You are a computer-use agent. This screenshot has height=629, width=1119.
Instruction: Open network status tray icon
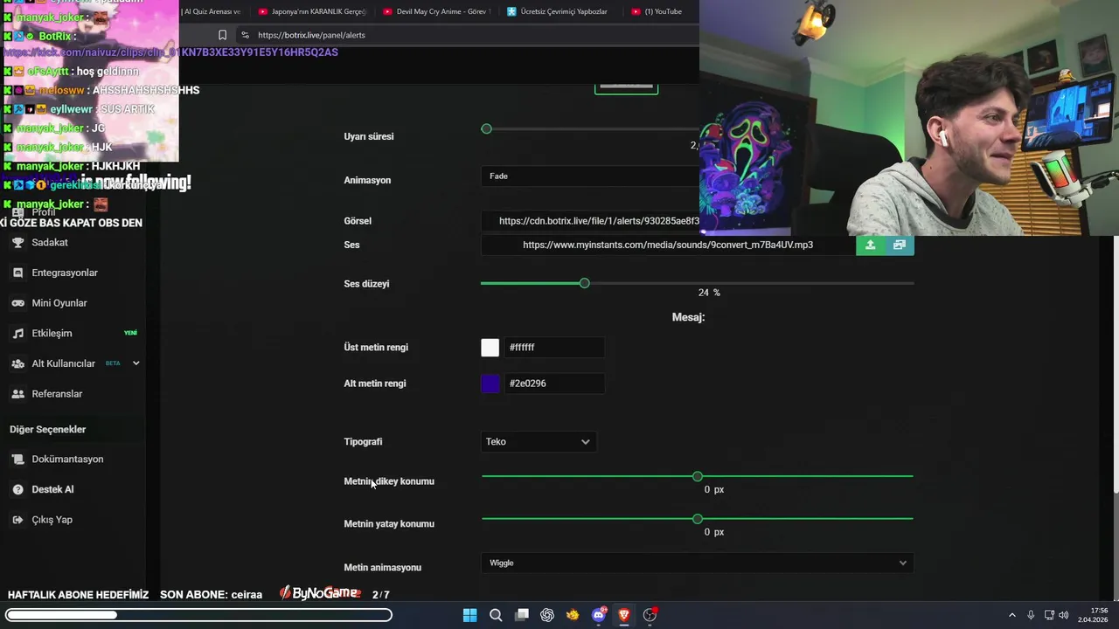click(x=1049, y=615)
